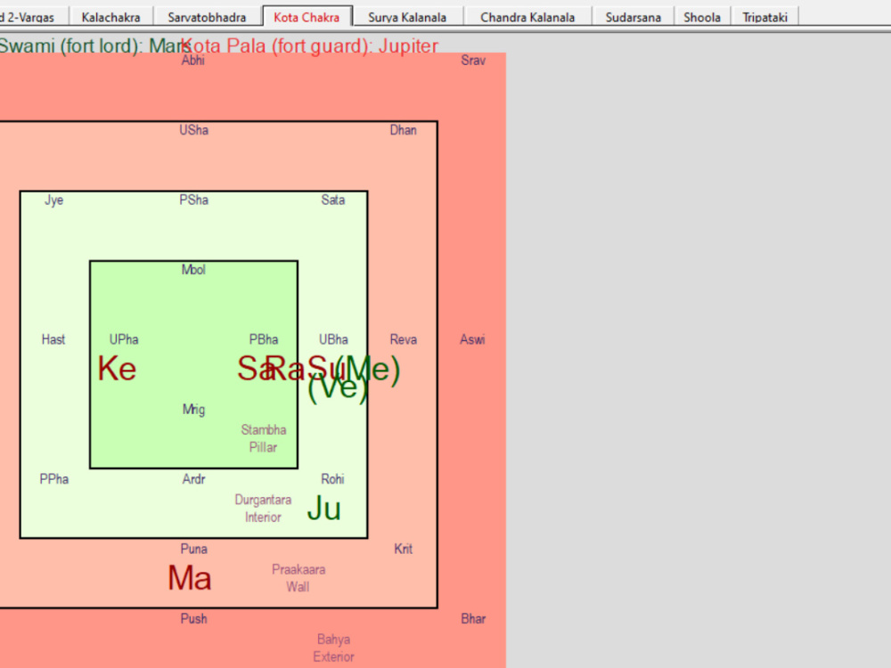The image size is (891, 668).
Task: Click the Mool nakshatra label
Action: point(193,270)
